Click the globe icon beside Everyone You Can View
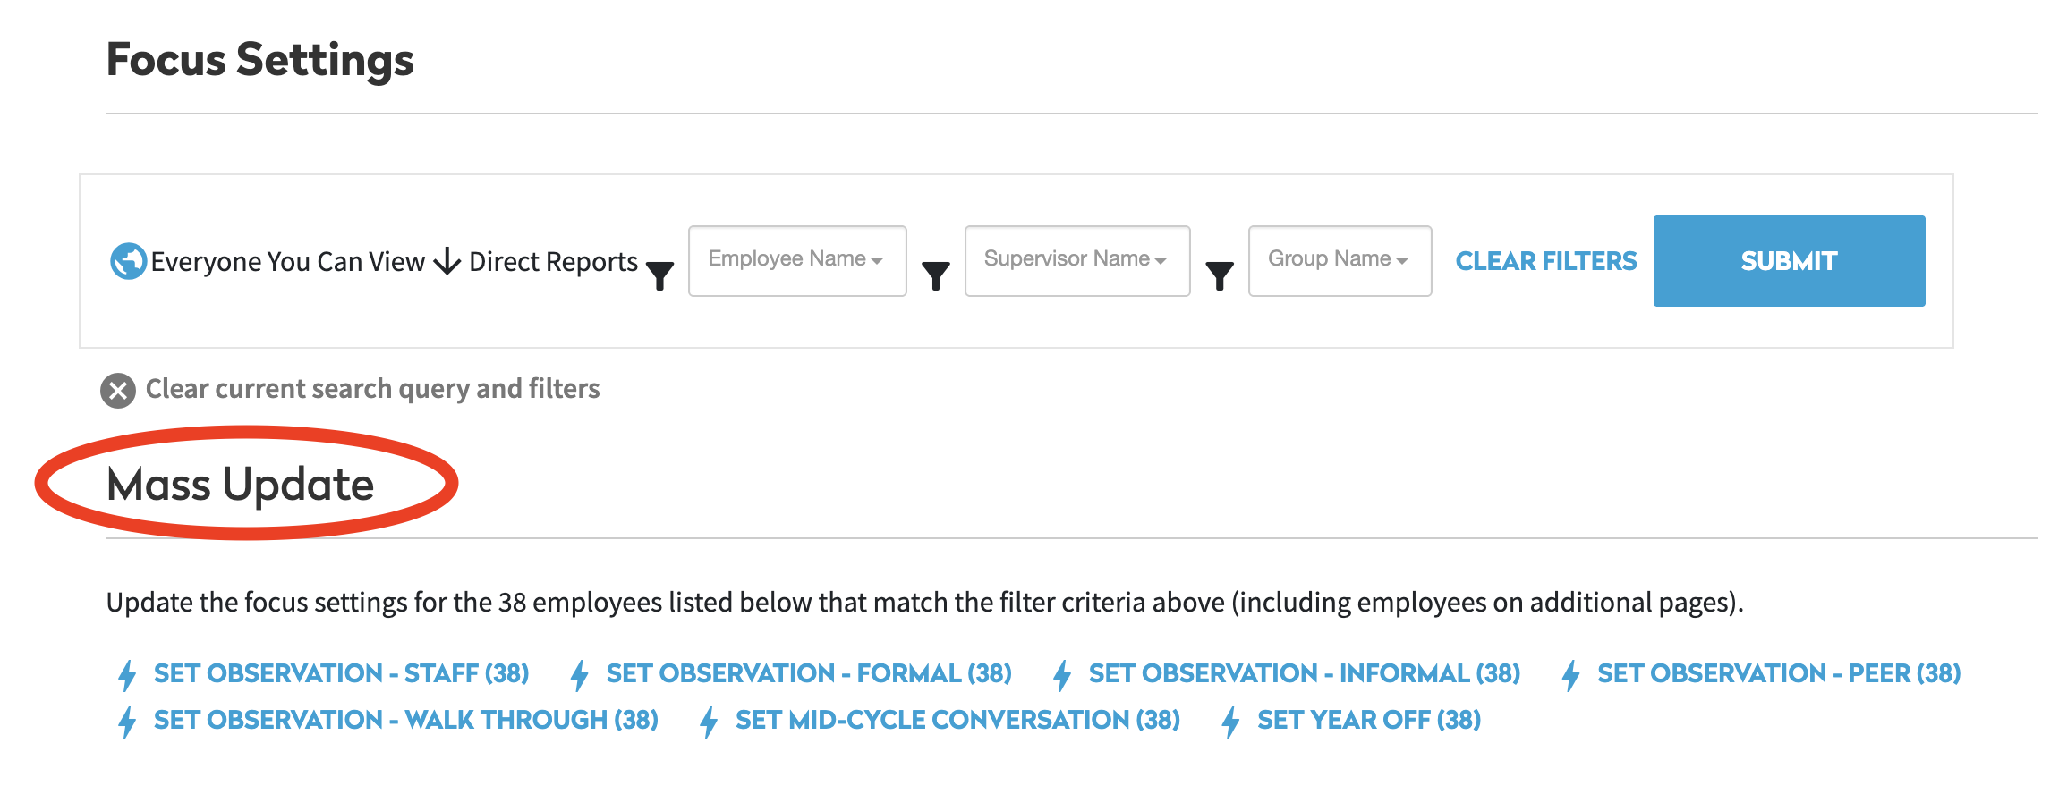This screenshot has height=794, width=2067. pos(128,261)
